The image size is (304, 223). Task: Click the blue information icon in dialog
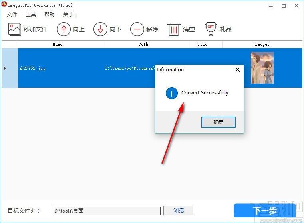coord(172,93)
